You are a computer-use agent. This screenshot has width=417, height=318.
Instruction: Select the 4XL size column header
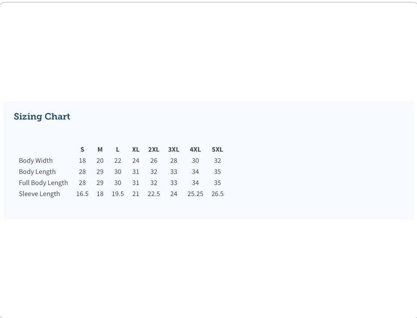point(195,149)
